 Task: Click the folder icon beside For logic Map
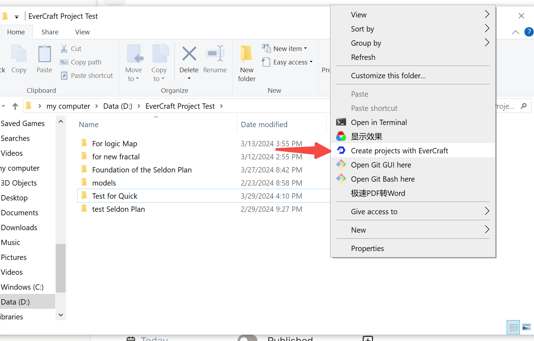(x=84, y=143)
